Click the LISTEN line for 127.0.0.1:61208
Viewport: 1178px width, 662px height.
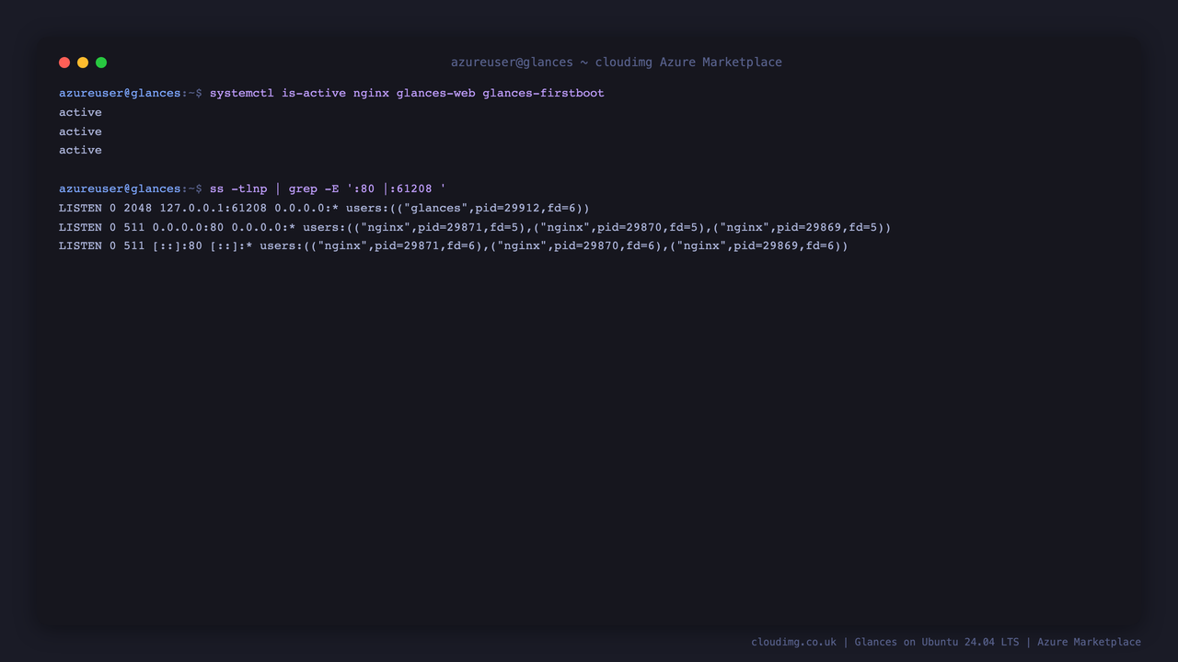point(324,208)
